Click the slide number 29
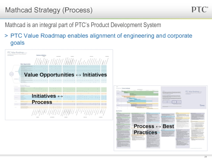 [206, 157]
